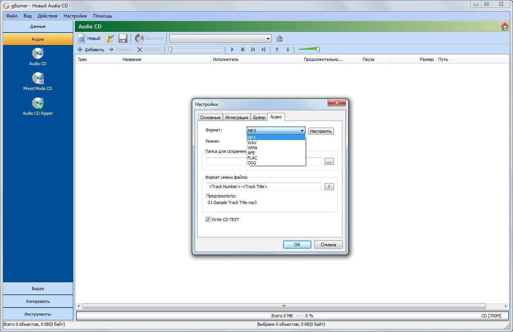Skip to the next track button

(x=263, y=50)
